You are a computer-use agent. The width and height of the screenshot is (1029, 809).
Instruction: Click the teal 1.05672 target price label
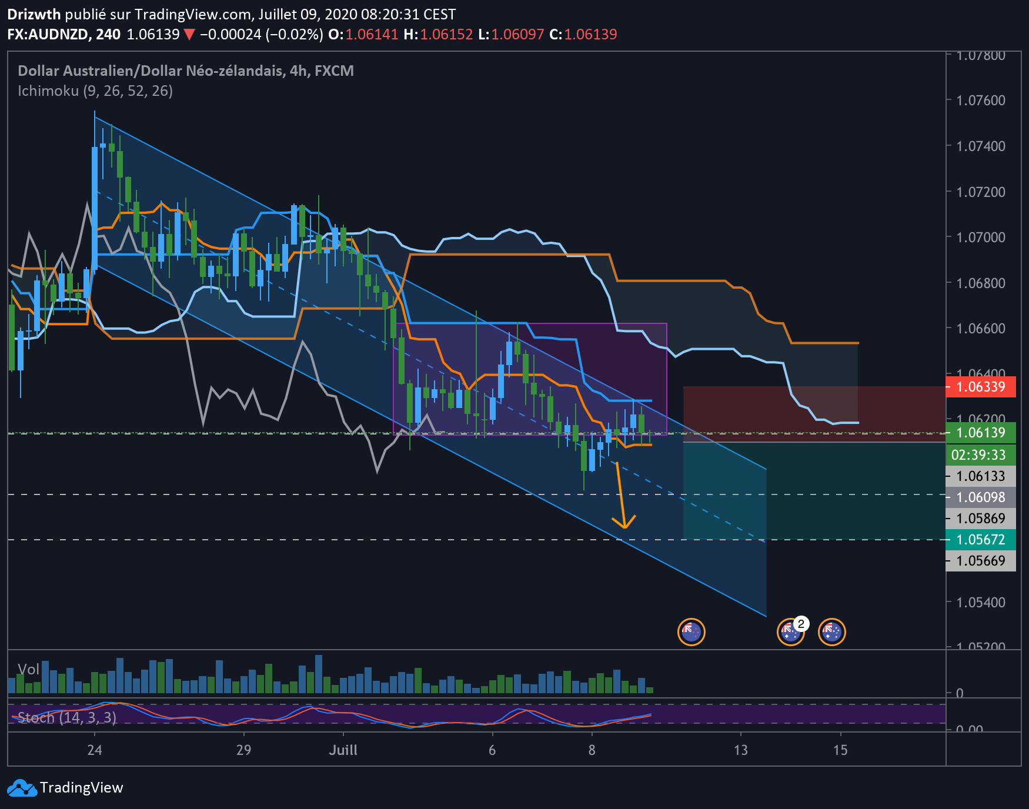(x=981, y=540)
